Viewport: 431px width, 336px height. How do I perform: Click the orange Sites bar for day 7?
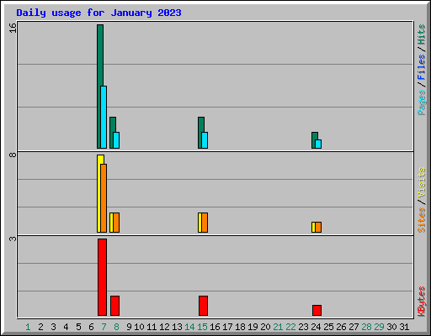tap(104, 198)
